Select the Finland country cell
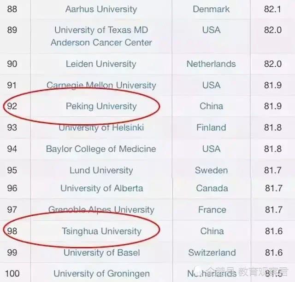 pos(211,127)
